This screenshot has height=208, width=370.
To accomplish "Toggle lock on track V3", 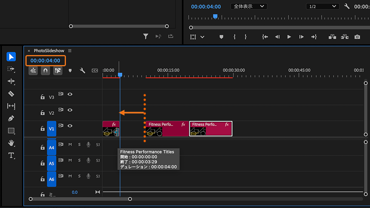I will (42, 97).
